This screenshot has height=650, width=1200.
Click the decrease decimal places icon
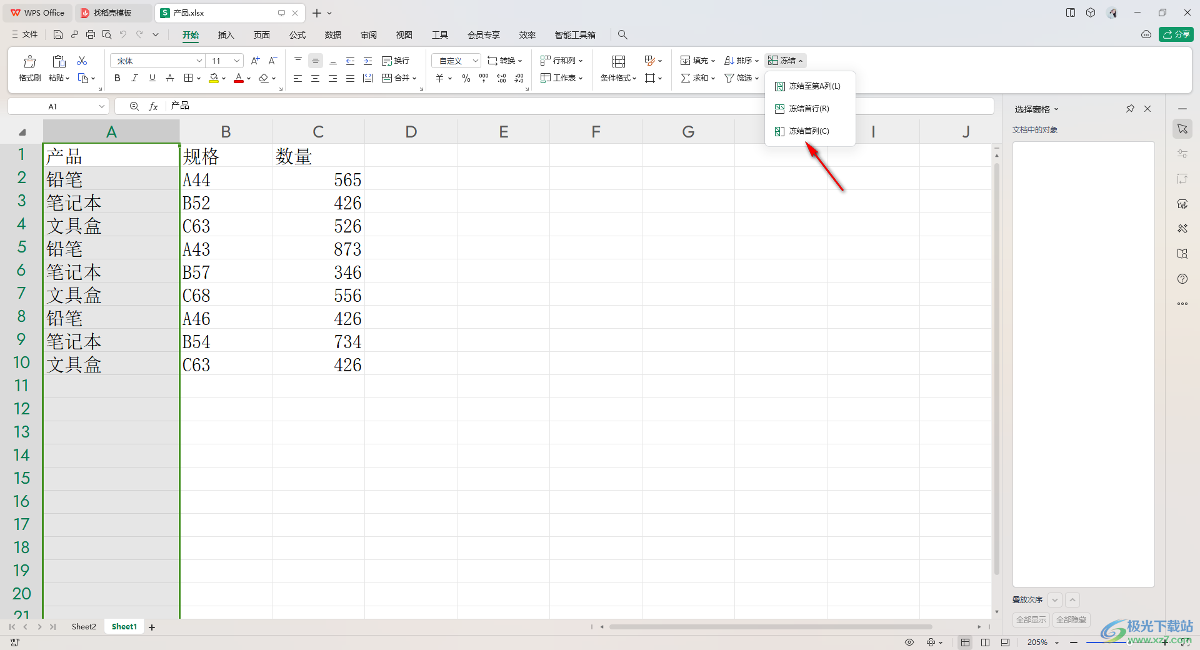519,78
